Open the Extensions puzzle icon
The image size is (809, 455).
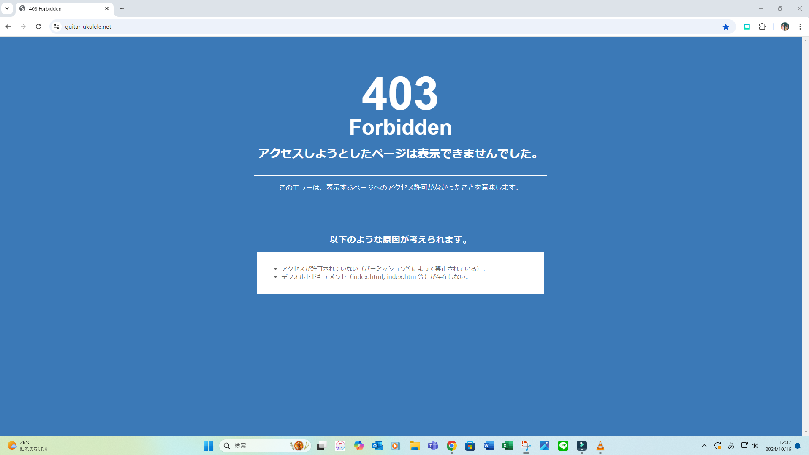(x=762, y=27)
